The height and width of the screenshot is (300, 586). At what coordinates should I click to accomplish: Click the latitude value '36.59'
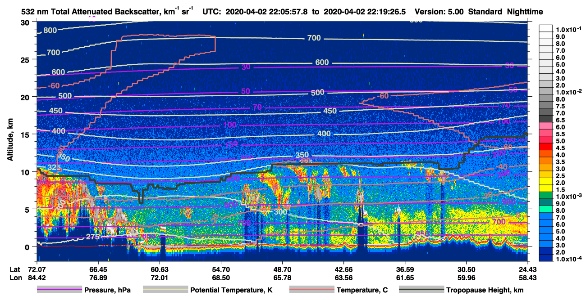point(405,269)
